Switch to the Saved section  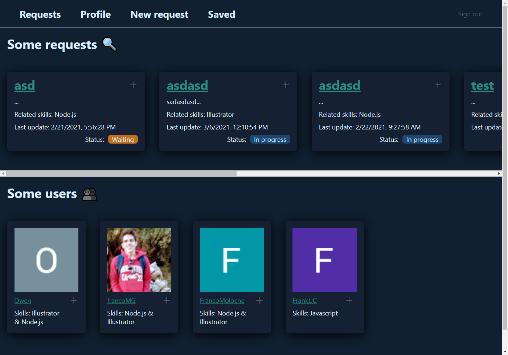click(221, 15)
